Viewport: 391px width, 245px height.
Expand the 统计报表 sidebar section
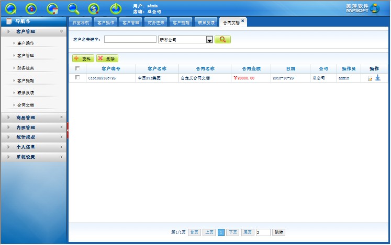pyautogui.click(x=33, y=137)
